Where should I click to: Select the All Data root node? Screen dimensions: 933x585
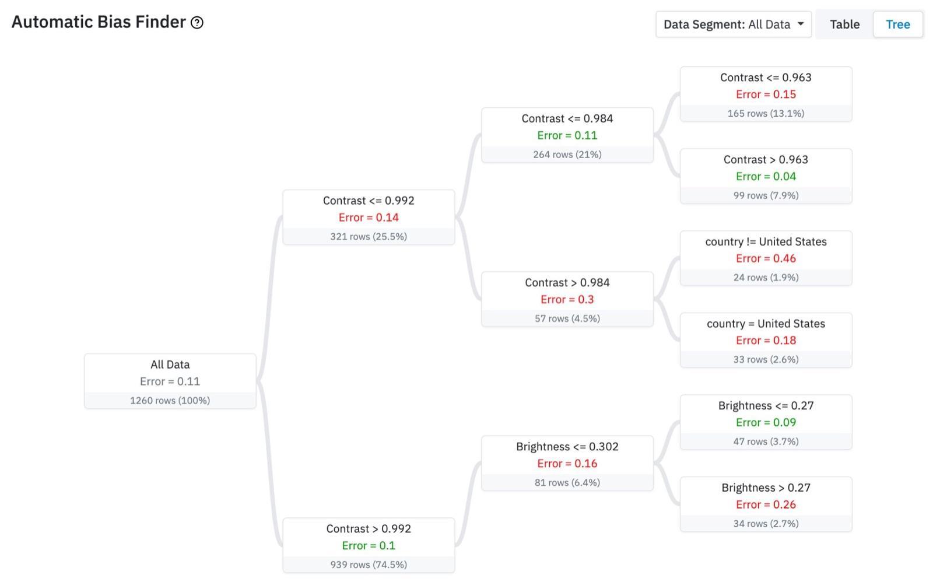(170, 381)
